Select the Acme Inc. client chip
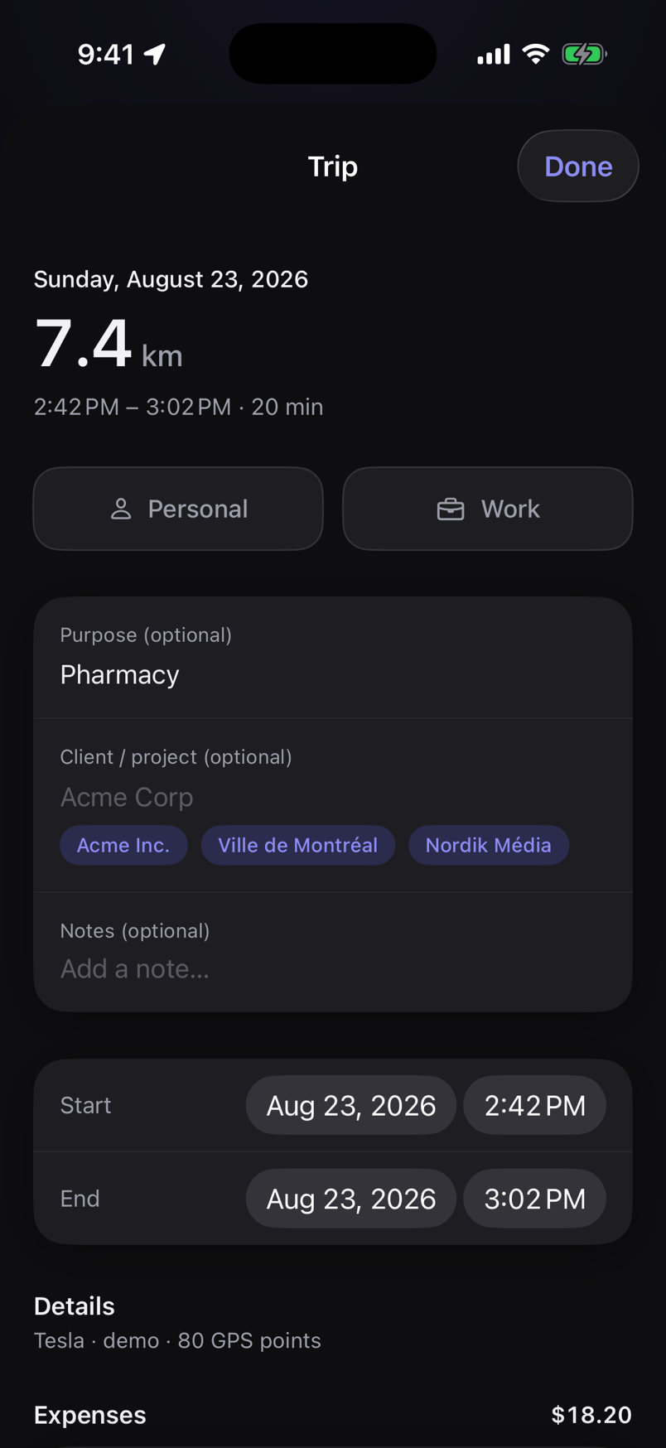 123,845
